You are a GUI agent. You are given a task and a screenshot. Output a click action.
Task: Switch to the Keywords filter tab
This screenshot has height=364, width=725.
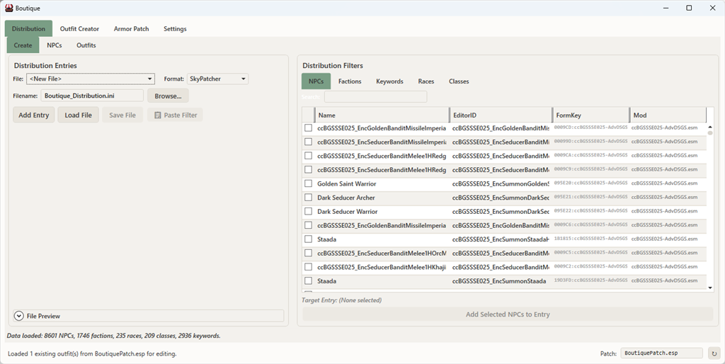pos(389,81)
